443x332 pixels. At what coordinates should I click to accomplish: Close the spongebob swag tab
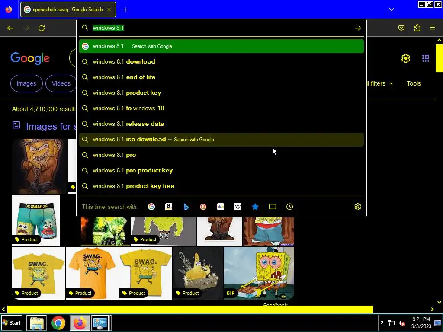pos(109,10)
